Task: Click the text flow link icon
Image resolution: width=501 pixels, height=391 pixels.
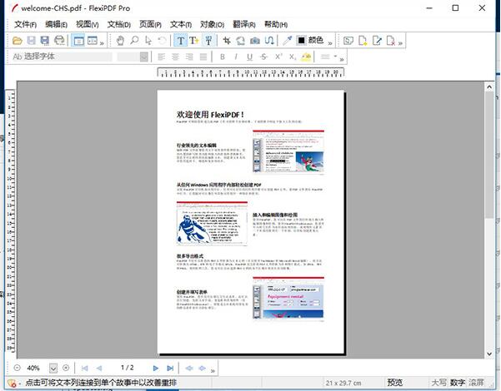Action: coord(269,41)
